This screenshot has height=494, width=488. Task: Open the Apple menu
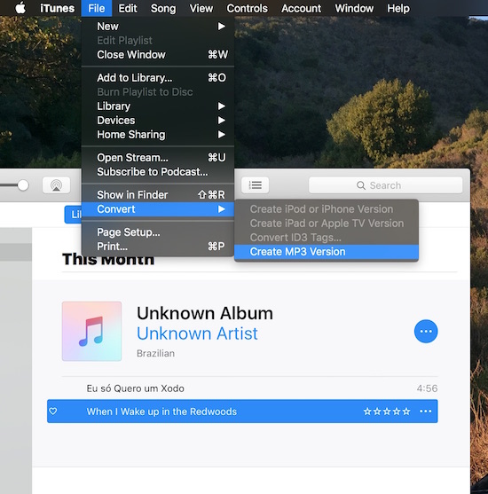[x=20, y=8]
